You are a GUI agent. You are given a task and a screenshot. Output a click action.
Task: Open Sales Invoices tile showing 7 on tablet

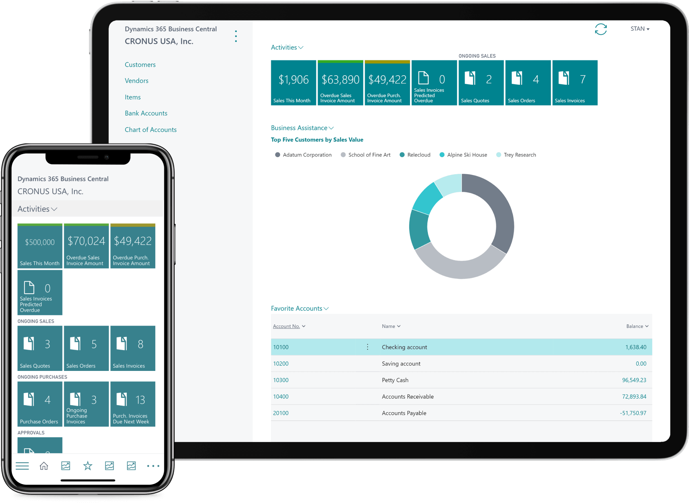coord(575,83)
